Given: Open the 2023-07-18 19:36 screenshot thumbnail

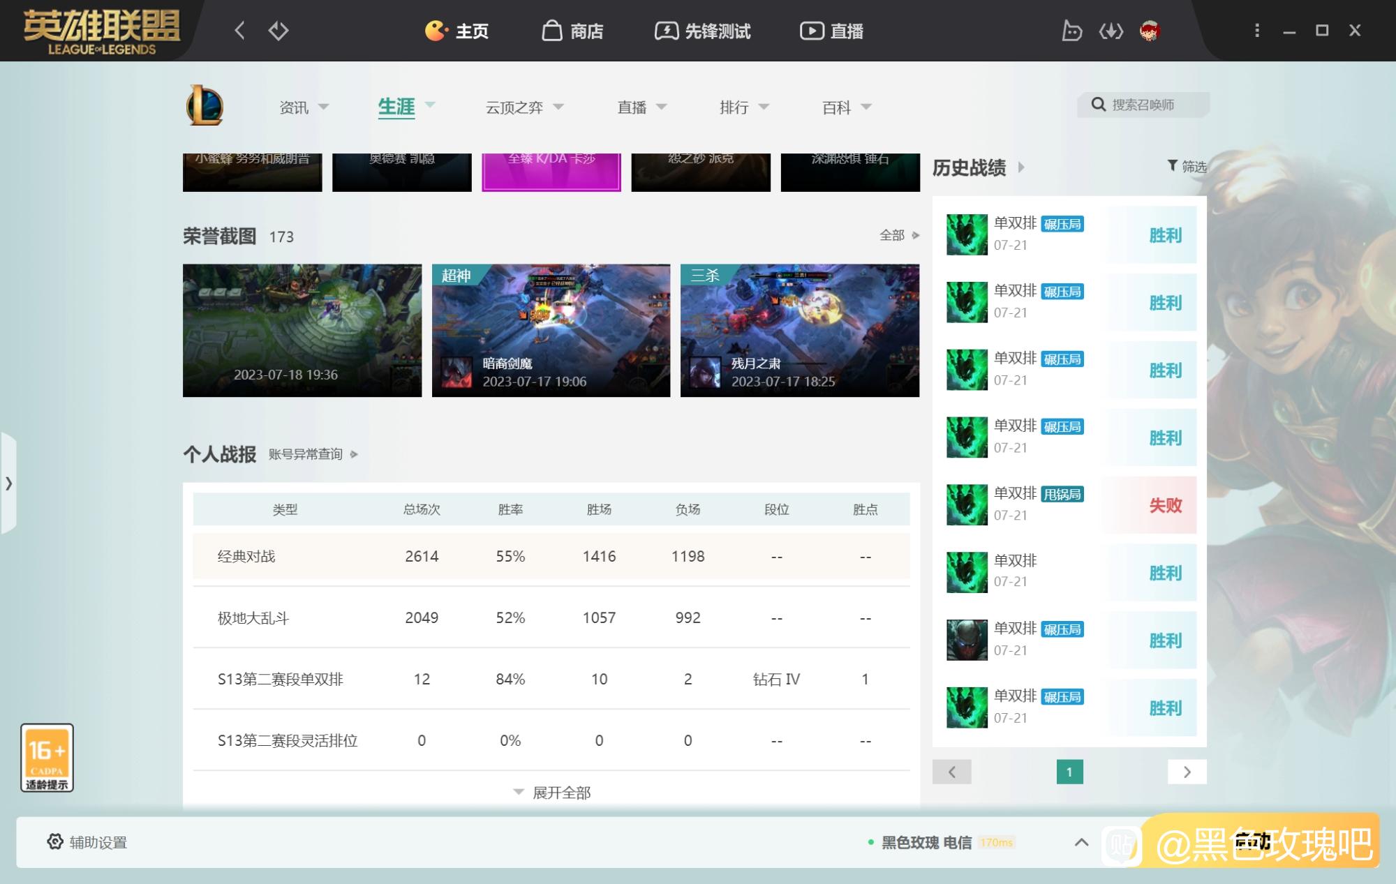Looking at the screenshot, I should pyautogui.click(x=302, y=331).
